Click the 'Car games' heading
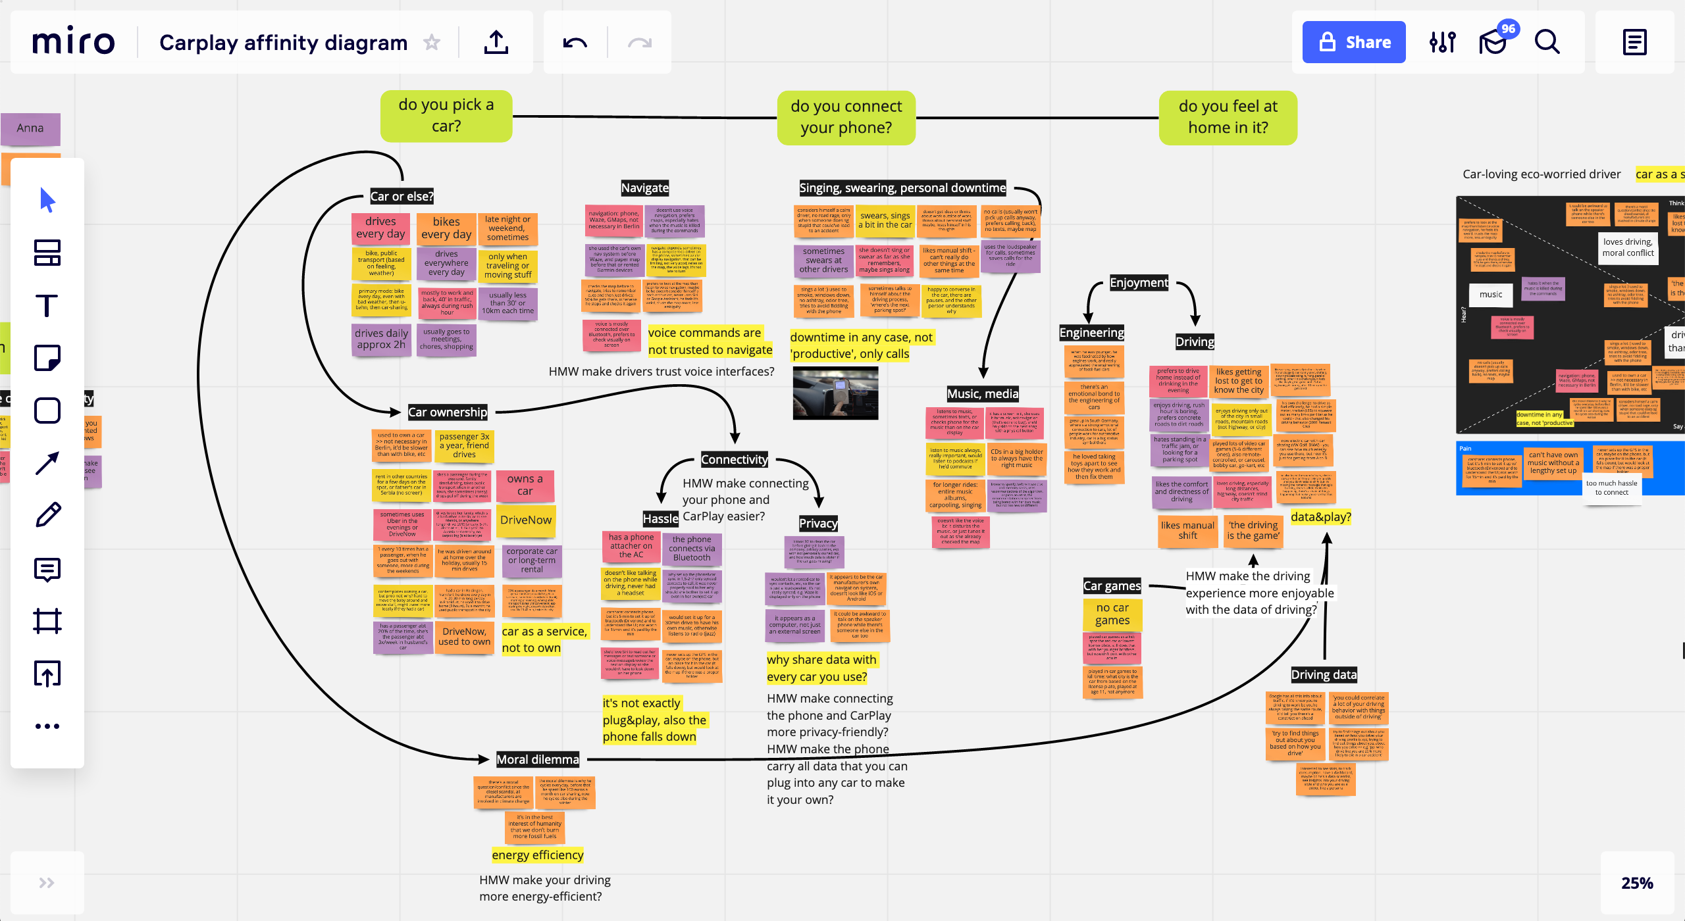Image resolution: width=1685 pixels, height=921 pixels. click(1112, 586)
